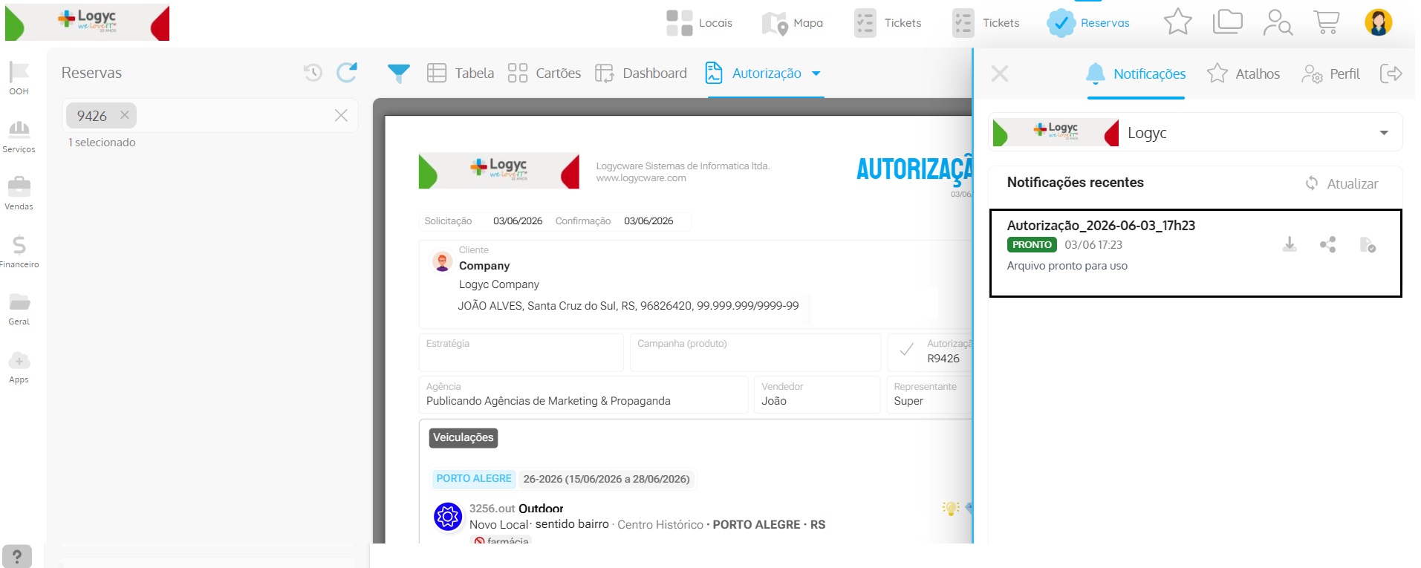Open the Atalhos tab
The image size is (1421, 568).
coord(1243,74)
